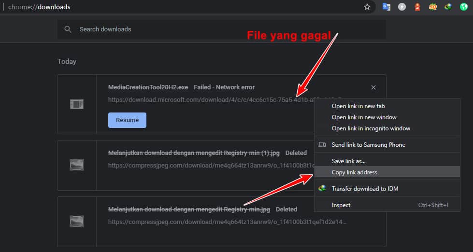Choose Open link in new tab
The width and height of the screenshot is (473, 252).
click(387, 106)
